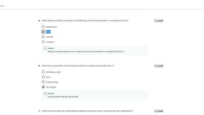Image resolution: width=204 pixels, height=115 pixels.
Task: Click question 7 text about resultCallback
Action: [87, 111]
